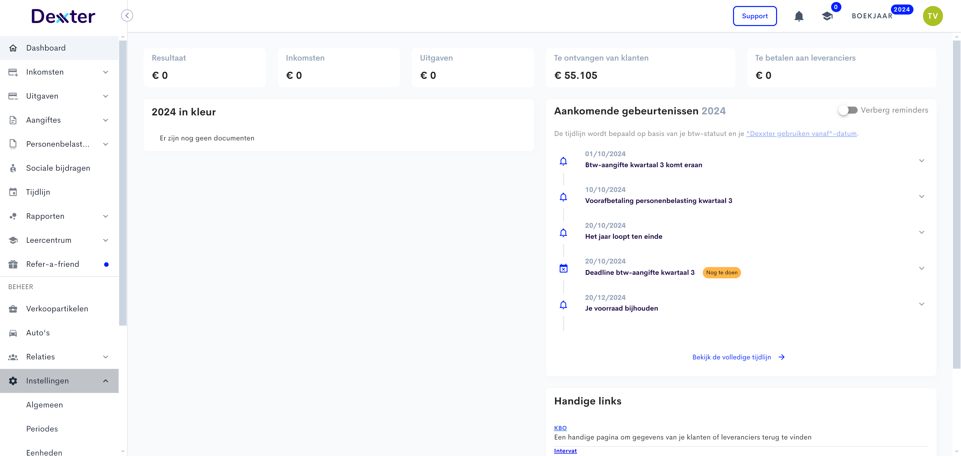Viewport: 961px width, 456px height.
Task: Click the bell icon for Voorafbetaling personenbelasting
Action: pos(563,197)
